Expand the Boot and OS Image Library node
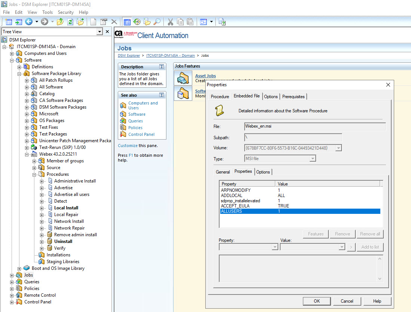This screenshot has width=411, height=312. pos(19,269)
